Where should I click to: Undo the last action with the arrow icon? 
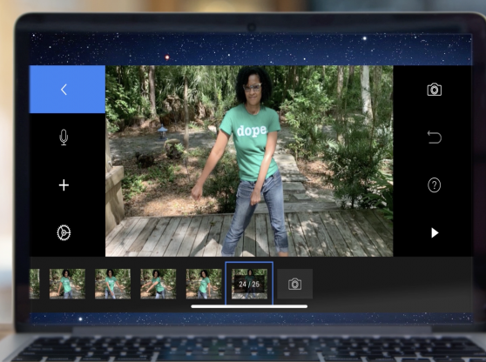[x=435, y=137]
